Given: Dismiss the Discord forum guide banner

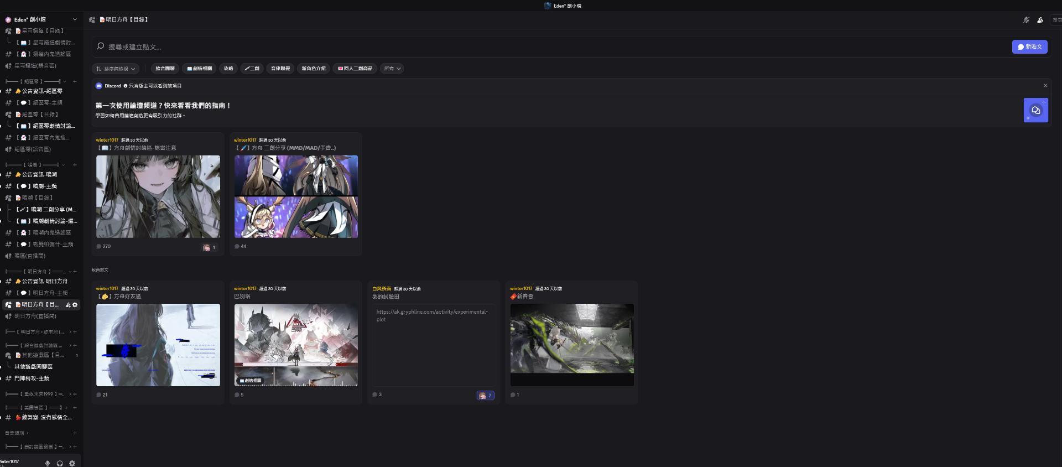Looking at the screenshot, I should (1045, 86).
